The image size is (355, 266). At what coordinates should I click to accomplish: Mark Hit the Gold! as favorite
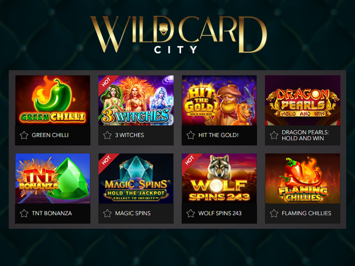(x=191, y=135)
